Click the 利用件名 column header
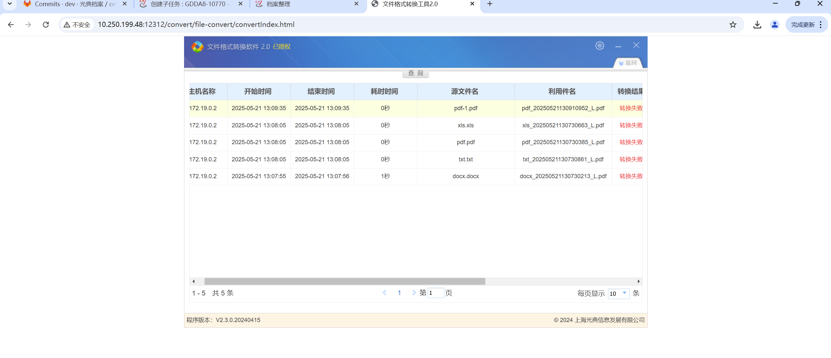Image resolution: width=831 pixels, height=358 pixels. point(563,92)
